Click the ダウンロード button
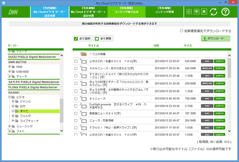 [215, 39]
